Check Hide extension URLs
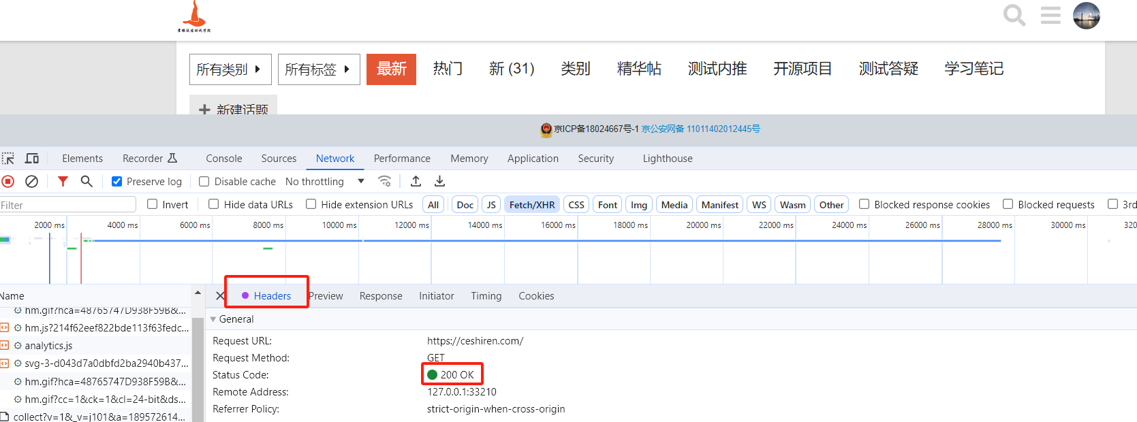Screen dimensions: 1137x422 [311, 204]
